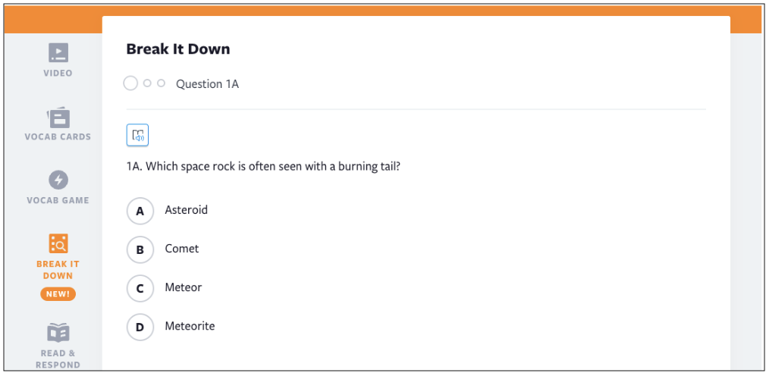The width and height of the screenshot is (766, 373).
Task: Open the Video section icon
Action: [x=58, y=52]
